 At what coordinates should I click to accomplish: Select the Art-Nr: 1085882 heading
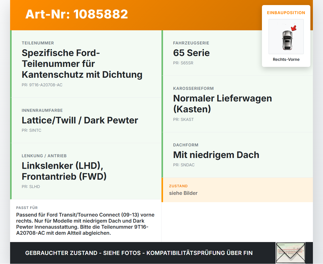pyautogui.click(x=77, y=14)
